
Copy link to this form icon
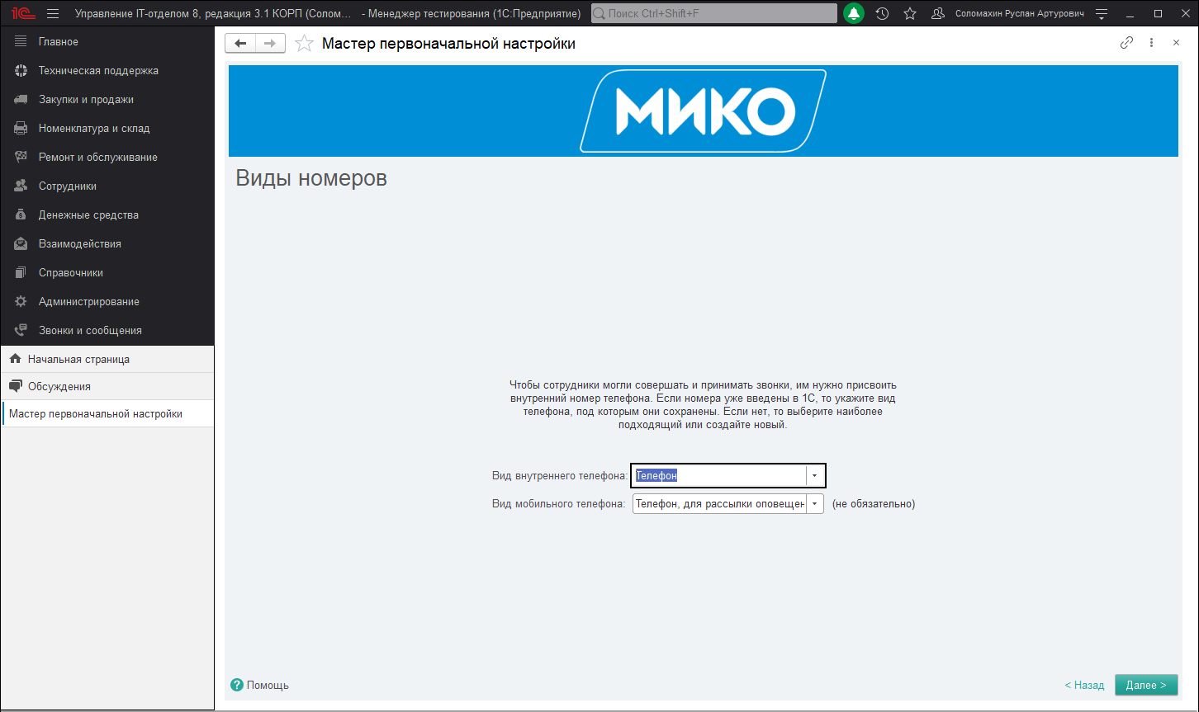point(1126,43)
